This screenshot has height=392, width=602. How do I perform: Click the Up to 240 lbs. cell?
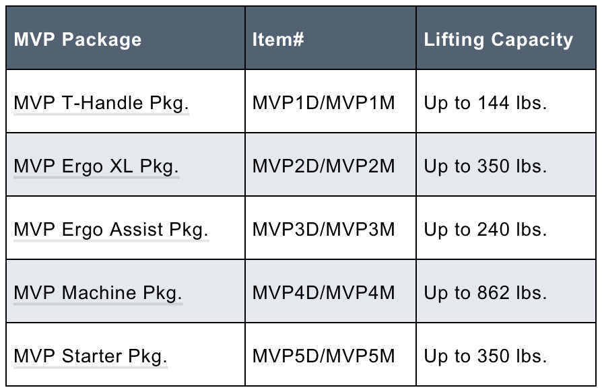coord(485,230)
